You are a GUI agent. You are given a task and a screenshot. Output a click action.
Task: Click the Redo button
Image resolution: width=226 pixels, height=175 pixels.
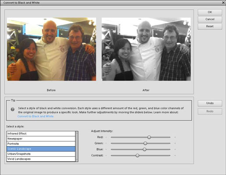[x=210, y=112]
